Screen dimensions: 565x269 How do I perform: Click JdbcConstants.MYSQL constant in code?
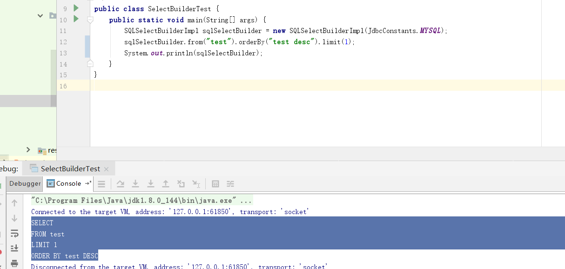tap(404, 31)
